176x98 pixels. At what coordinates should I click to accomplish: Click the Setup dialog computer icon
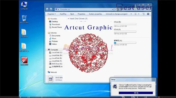pyautogui.click(x=115, y=86)
